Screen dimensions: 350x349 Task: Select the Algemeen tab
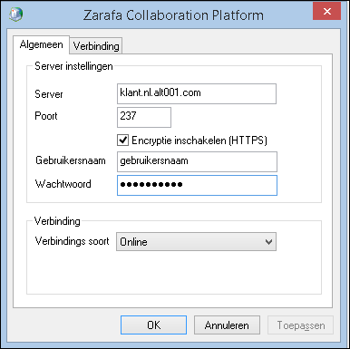(x=41, y=44)
